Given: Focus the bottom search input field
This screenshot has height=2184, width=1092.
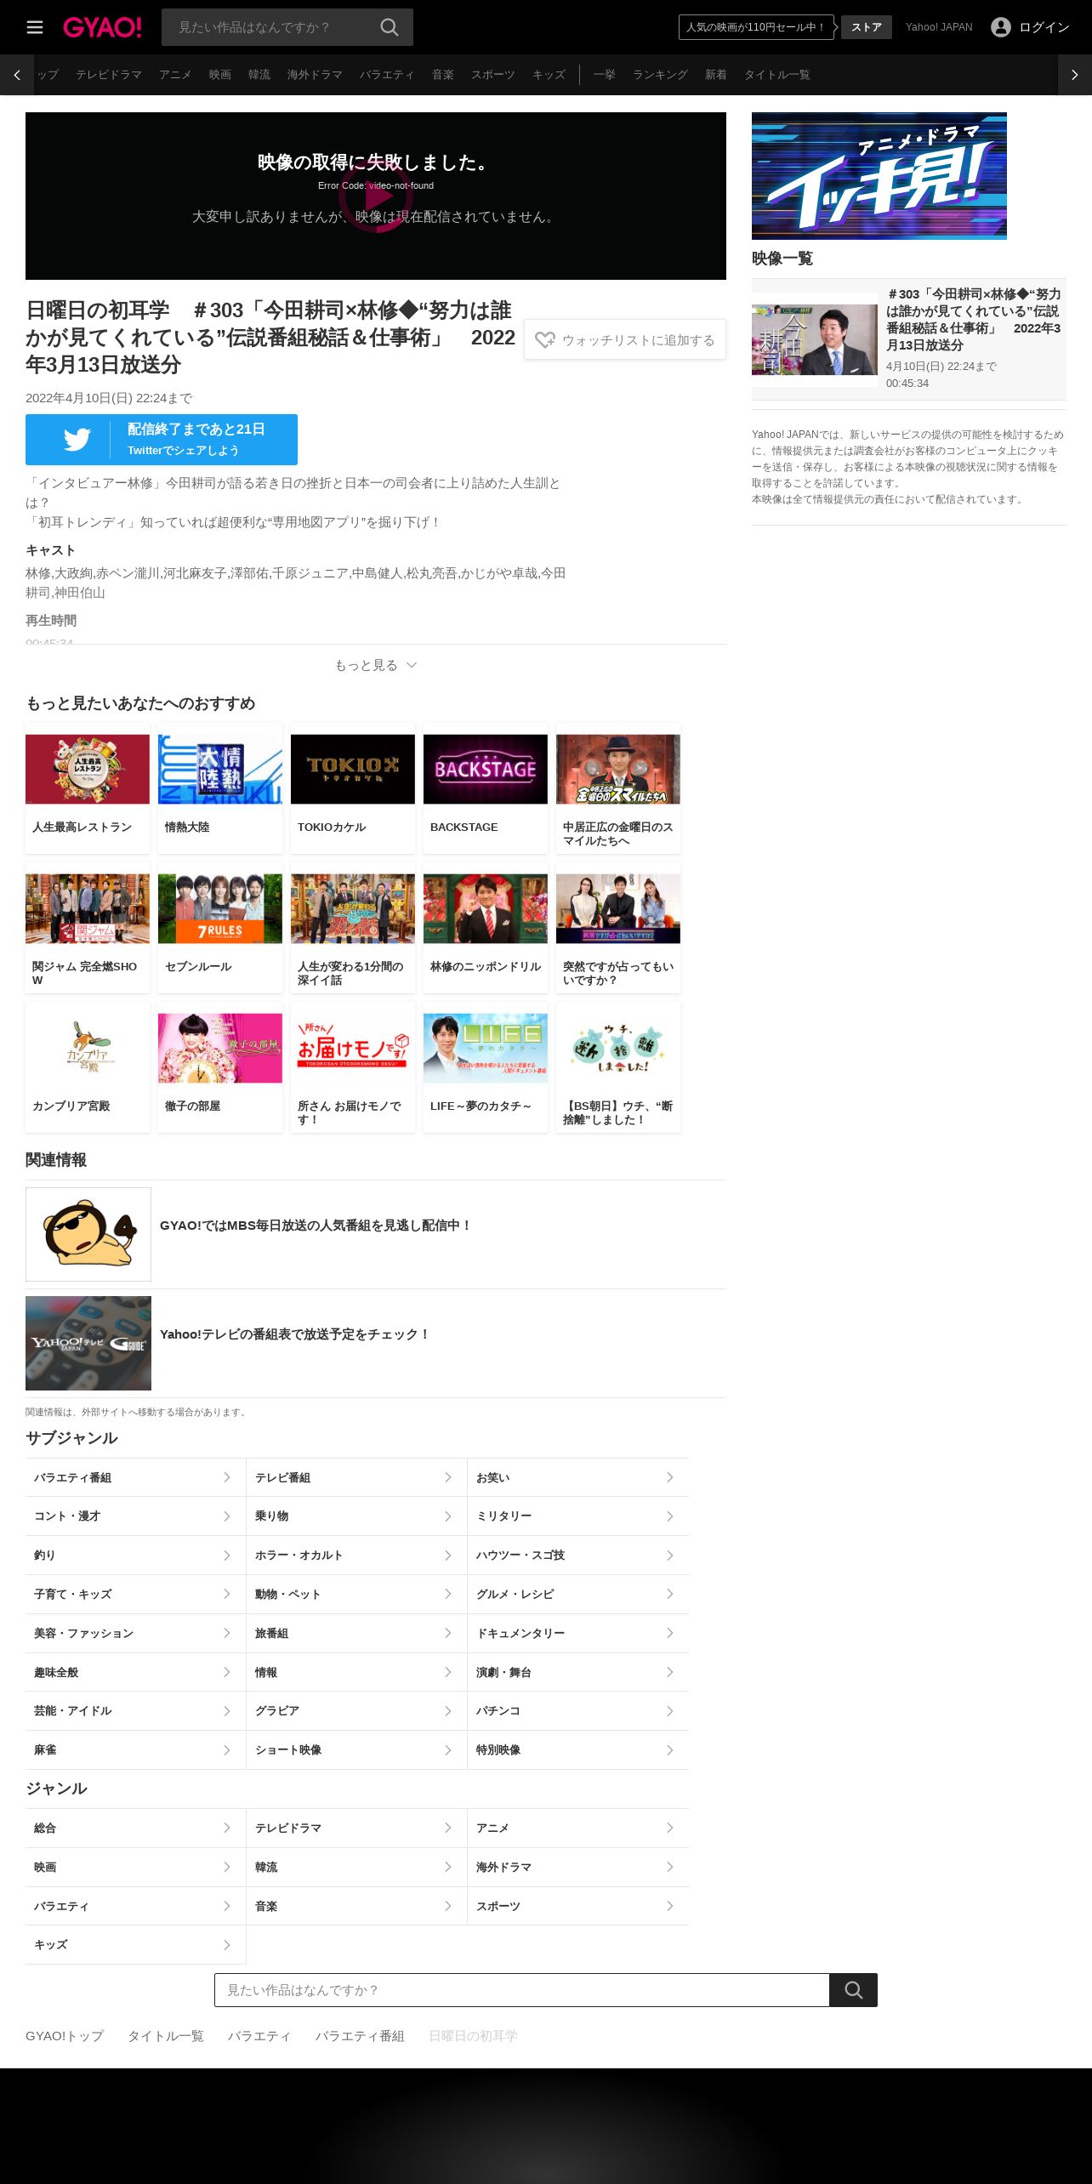Looking at the screenshot, I should coord(522,1990).
